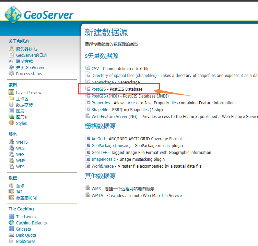
Task: Select the WMTS cascaded source link
Action: pyautogui.click(x=97, y=196)
